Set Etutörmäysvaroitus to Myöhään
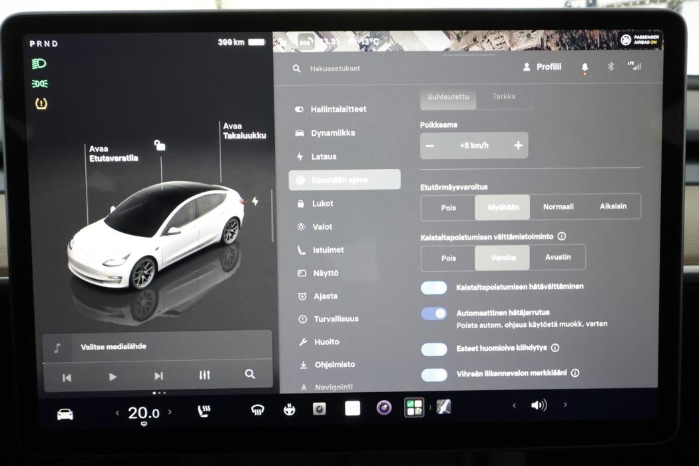 pyautogui.click(x=503, y=207)
